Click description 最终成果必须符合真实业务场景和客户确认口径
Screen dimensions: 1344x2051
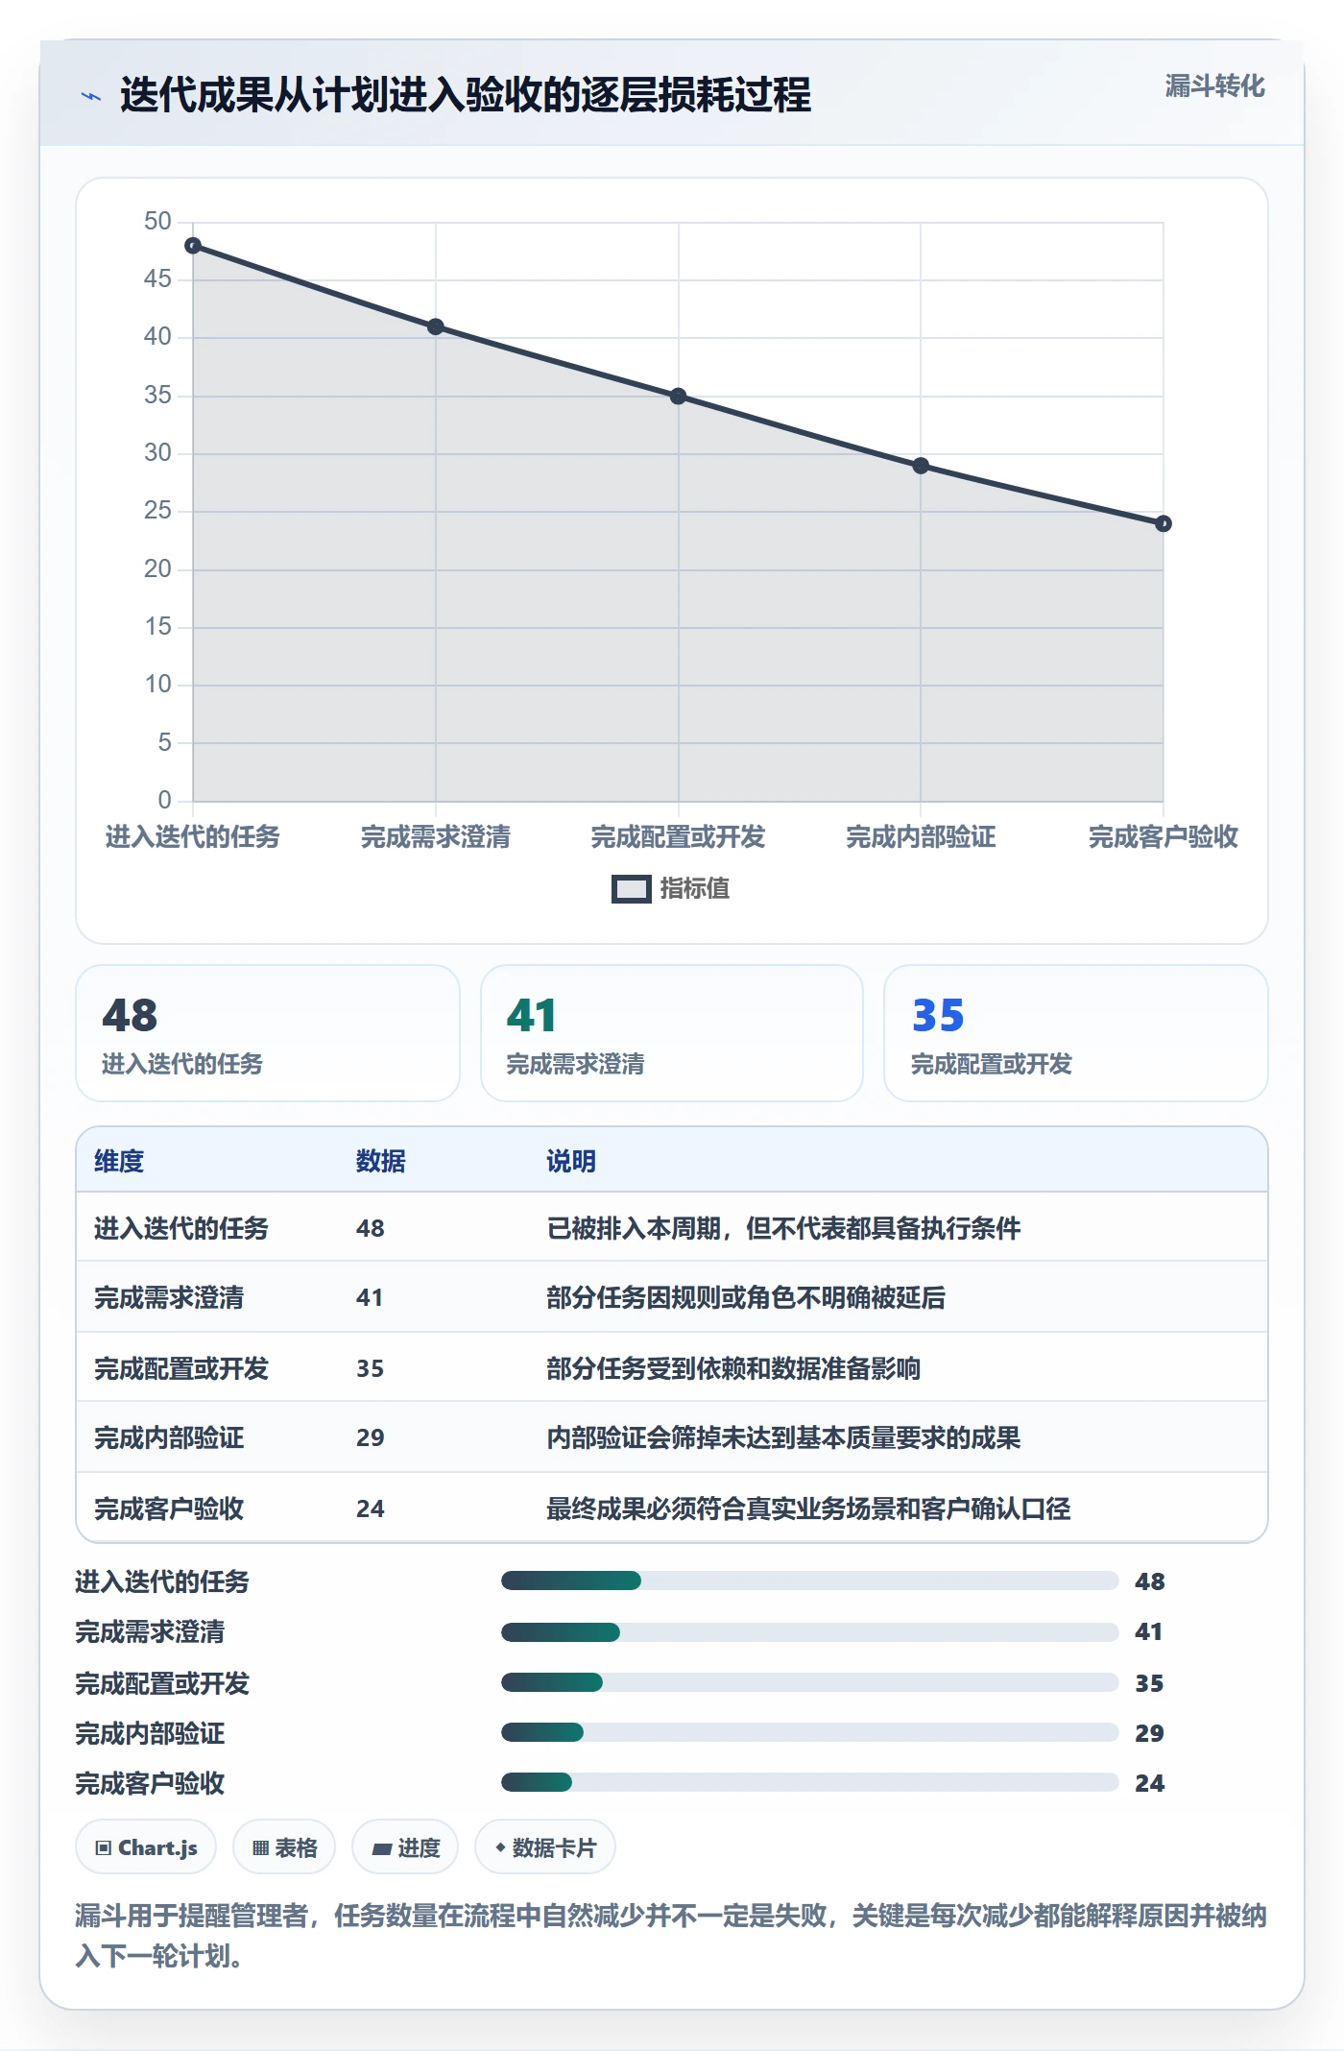point(808,1508)
